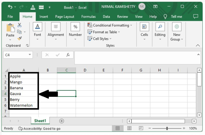
Task: Expand the Paste options arrow
Action: coord(10,40)
